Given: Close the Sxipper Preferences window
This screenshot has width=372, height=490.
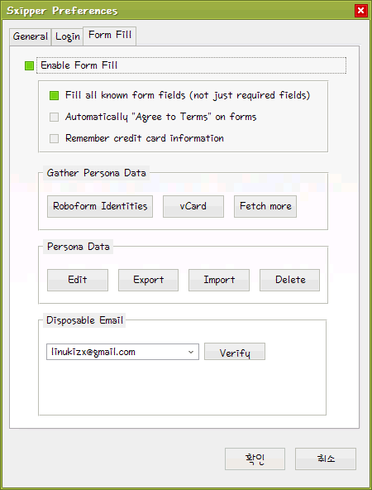Looking at the screenshot, I should pyautogui.click(x=360, y=11).
